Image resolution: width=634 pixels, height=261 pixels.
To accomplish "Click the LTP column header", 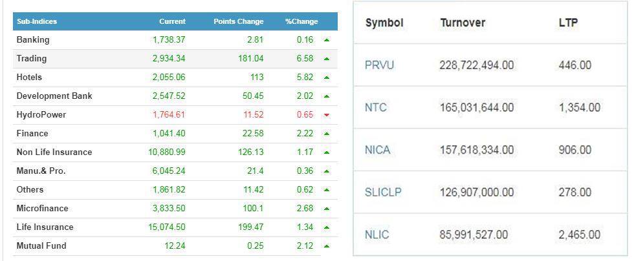I will (x=569, y=23).
